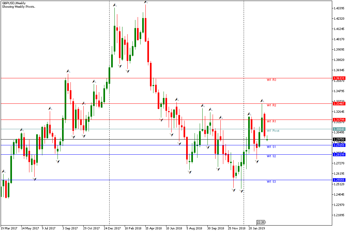
Task: Select the up fractal arrow touching W1 R2 line
Action: point(84,103)
